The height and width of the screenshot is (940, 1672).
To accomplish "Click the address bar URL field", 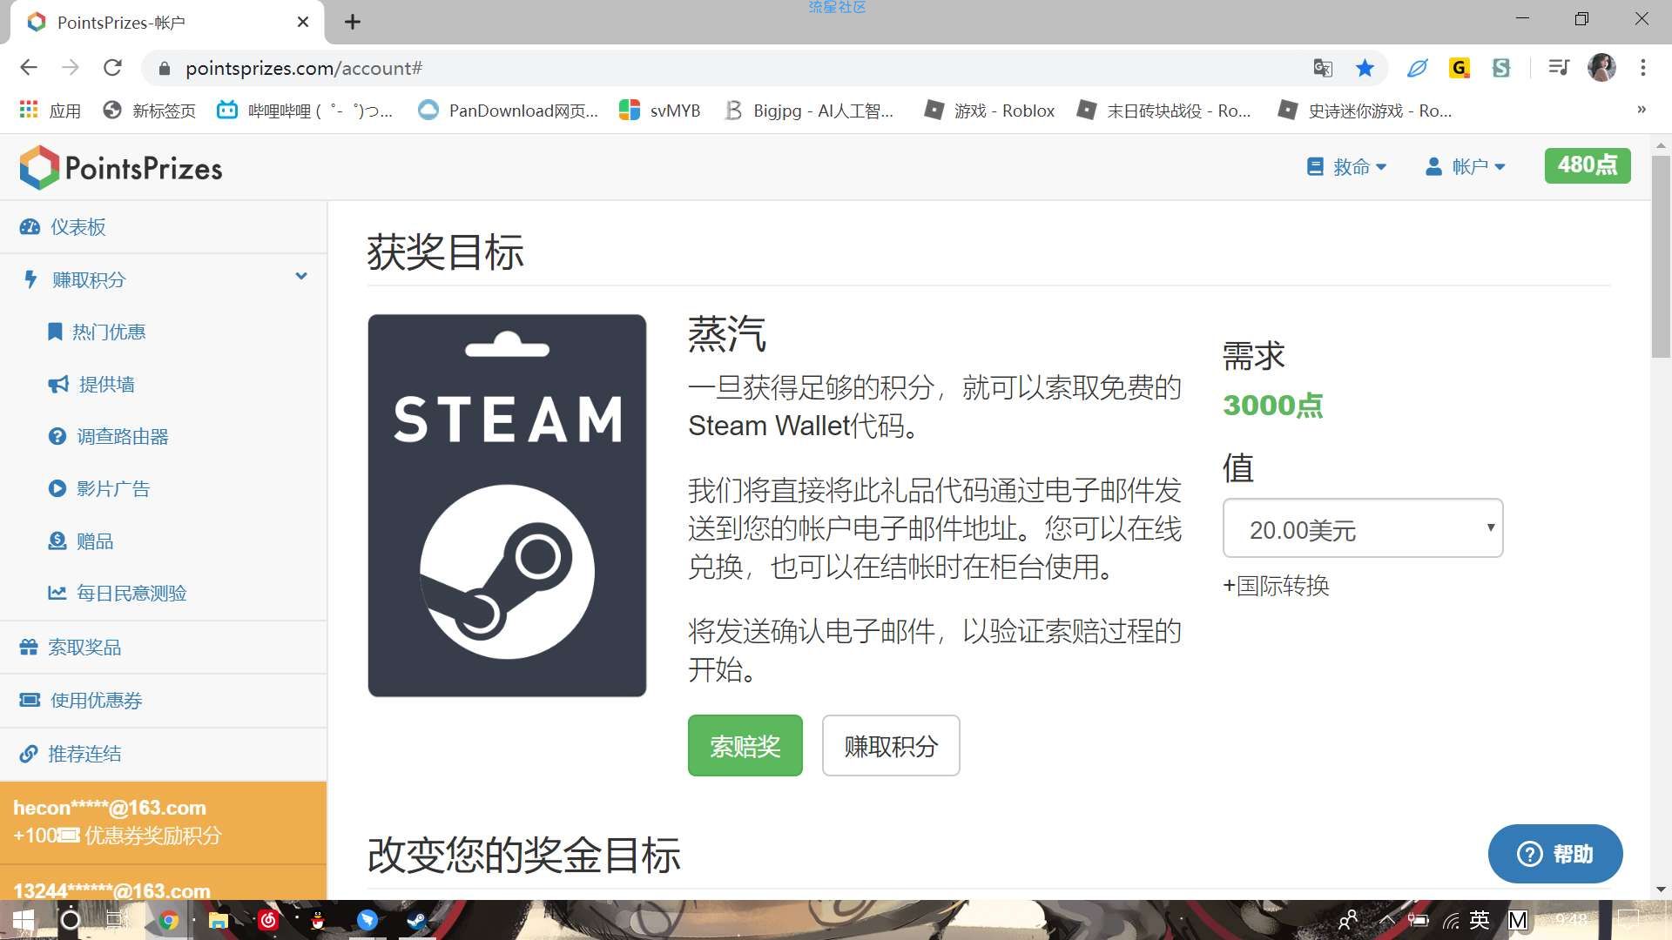I will [731, 68].
